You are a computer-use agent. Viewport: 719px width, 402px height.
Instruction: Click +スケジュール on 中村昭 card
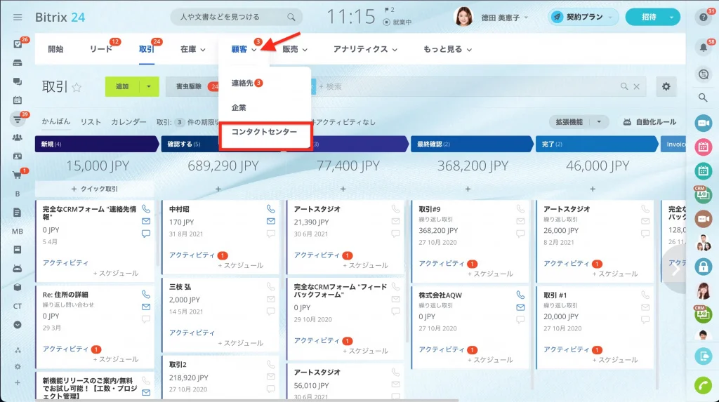pos(241,265)
